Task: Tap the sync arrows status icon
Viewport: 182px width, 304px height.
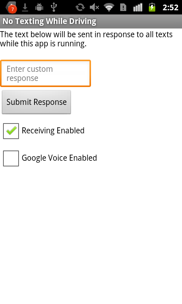Action: coord(80,7)
